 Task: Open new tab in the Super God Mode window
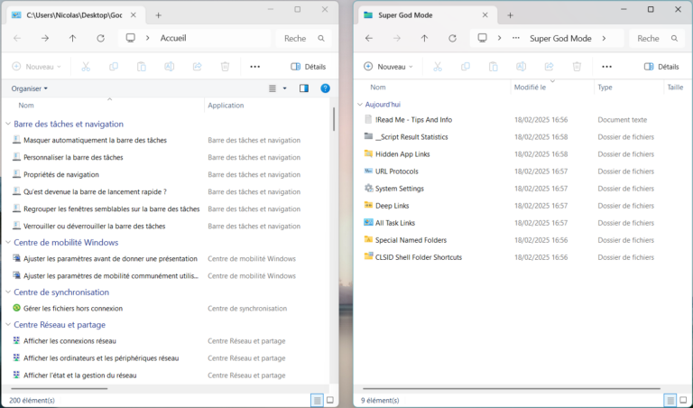tap(510, 14)
